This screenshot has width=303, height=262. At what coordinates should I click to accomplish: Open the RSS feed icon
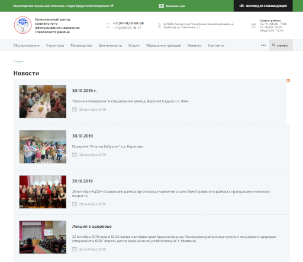[288, 81]
